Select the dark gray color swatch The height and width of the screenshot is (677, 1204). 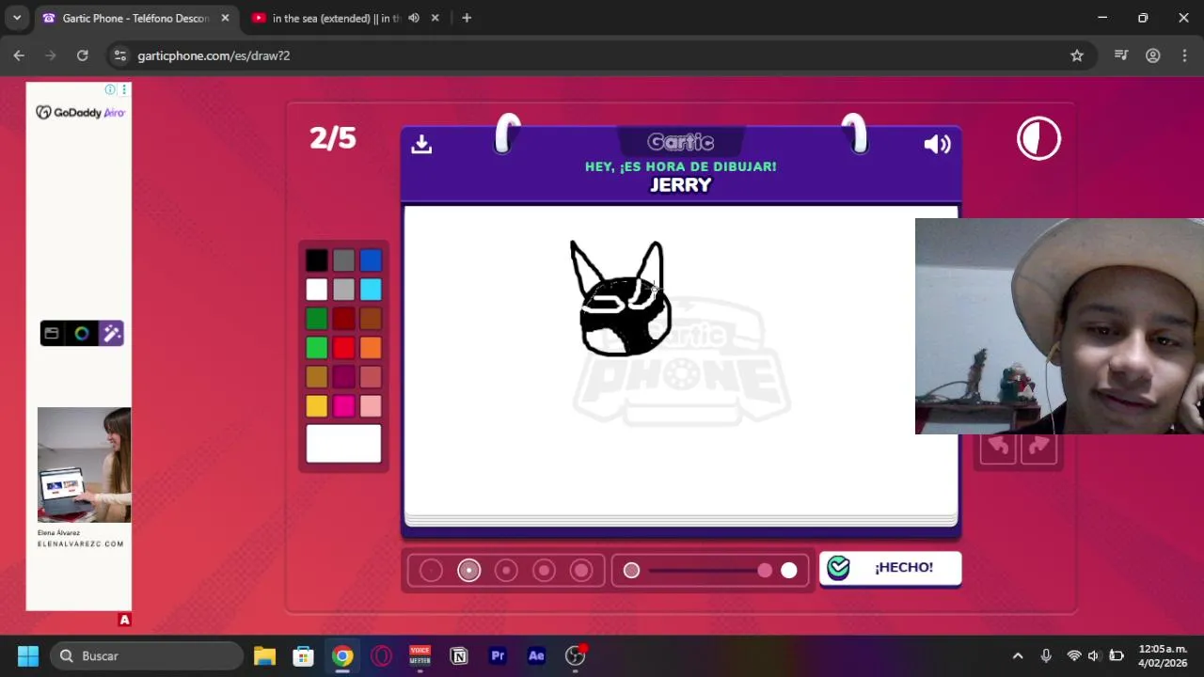click(x=344, y=260)
